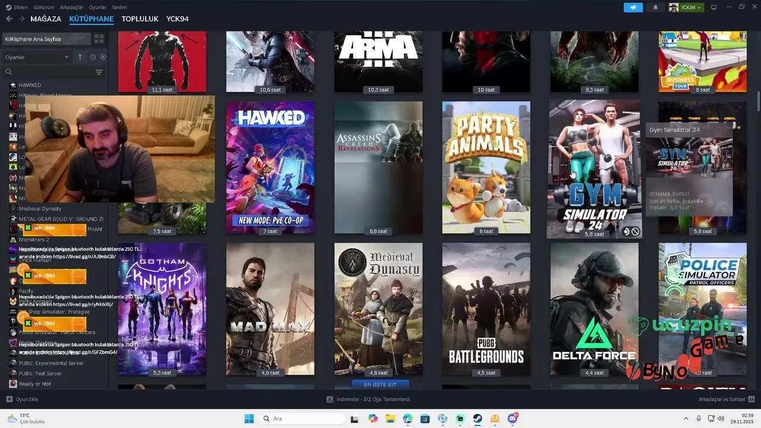Open Assassin's Creed Revelations cover

(x=379, y=168)
